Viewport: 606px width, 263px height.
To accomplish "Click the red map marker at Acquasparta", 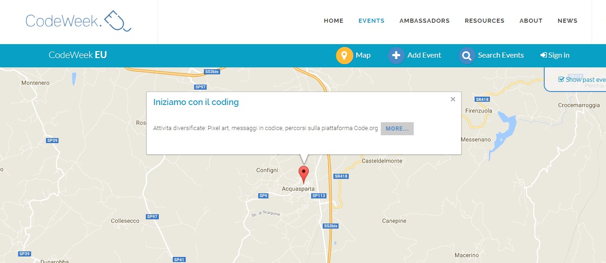I will click(304, 173).
